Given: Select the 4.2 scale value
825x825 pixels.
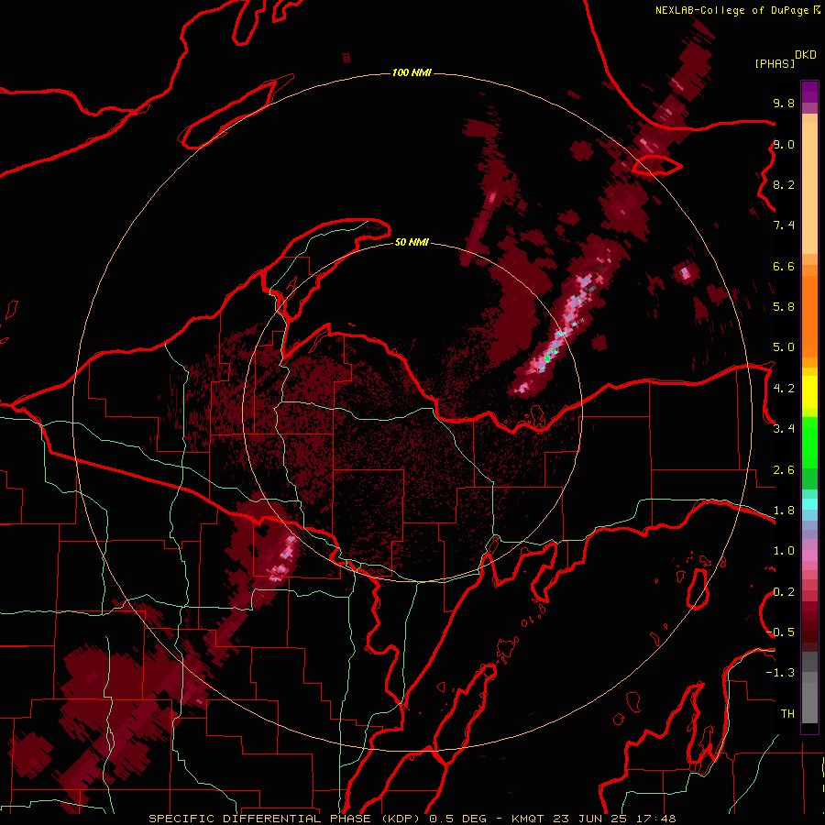Looking at the screenshot, I should 784,389.
